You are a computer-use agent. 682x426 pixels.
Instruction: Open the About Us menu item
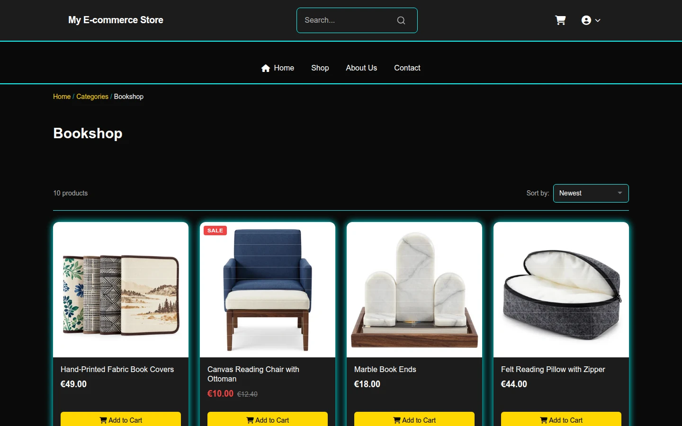pos(361,68)
